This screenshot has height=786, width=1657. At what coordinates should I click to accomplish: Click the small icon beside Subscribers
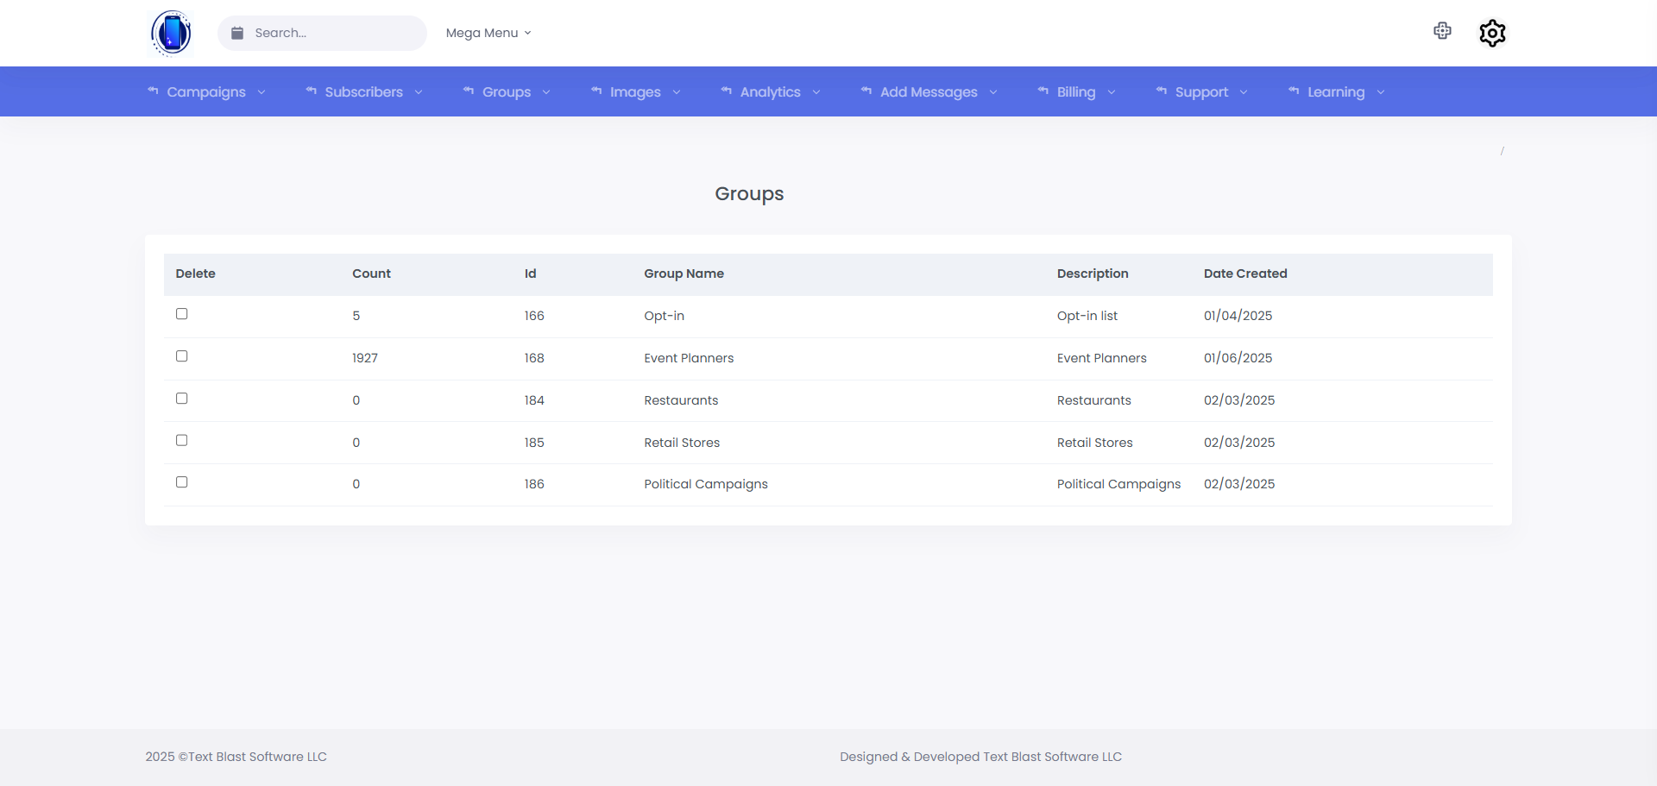click(x=311, y=91)
